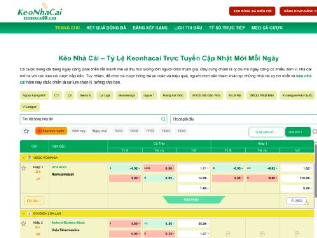Click the viewer count button with person icon

(296, 200)
